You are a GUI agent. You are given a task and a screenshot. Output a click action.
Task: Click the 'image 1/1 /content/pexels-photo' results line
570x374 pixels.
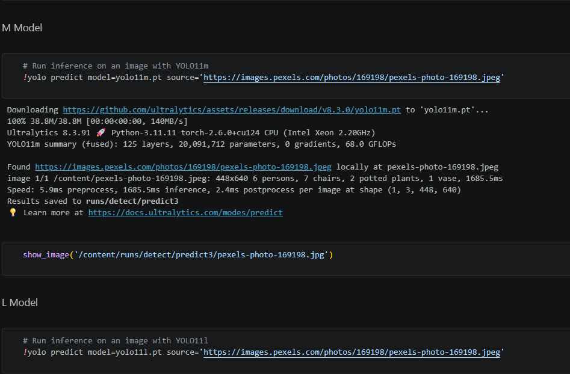(x=255, y=179)
